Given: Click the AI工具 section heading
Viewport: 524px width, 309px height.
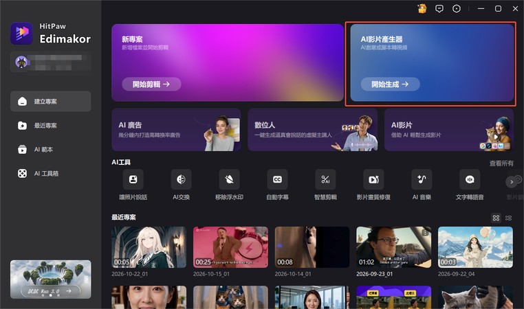Looking at the screenshot, I should coord(121,162).
